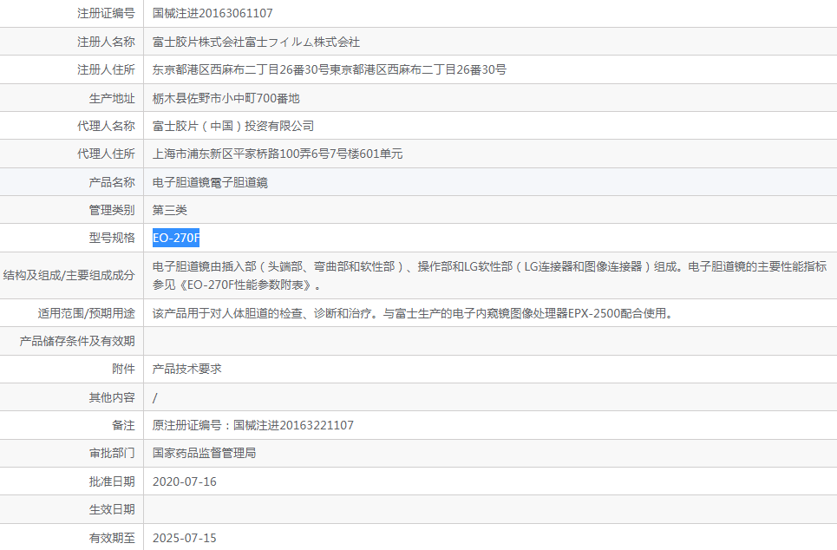Select registrant name '富士胶片株式会社富士フイルム株式会社'
The width and height of the screenshot is (837, 550).
click(x=256, y=42)
